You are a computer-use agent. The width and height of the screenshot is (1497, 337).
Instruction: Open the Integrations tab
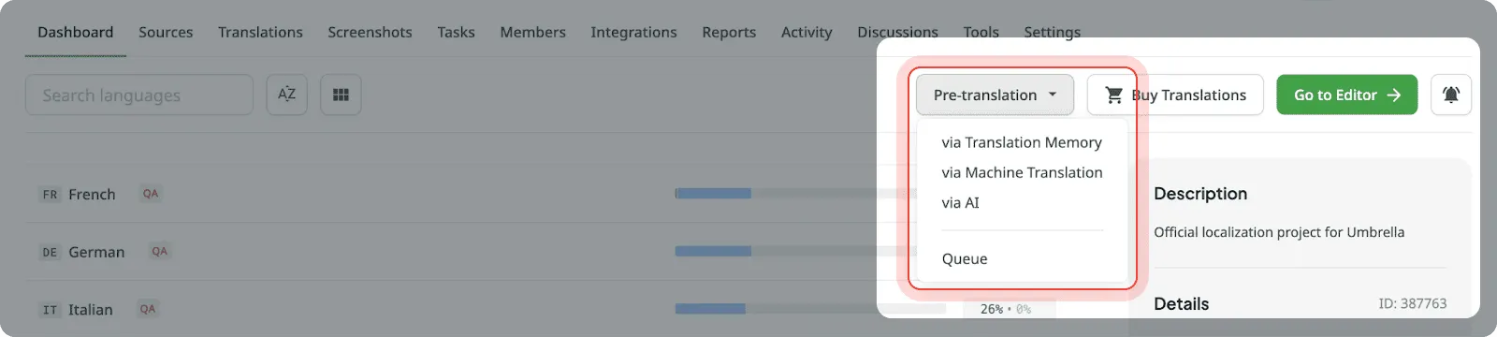[633, 32]
